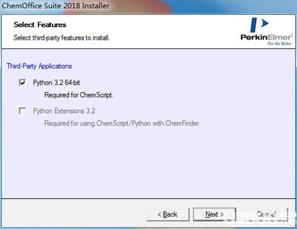Click the "Python Extensions 3.2" label

click(64, 111)
